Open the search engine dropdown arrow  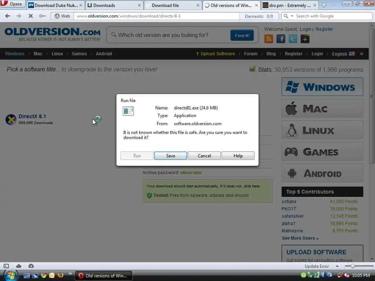pos(292,16)
